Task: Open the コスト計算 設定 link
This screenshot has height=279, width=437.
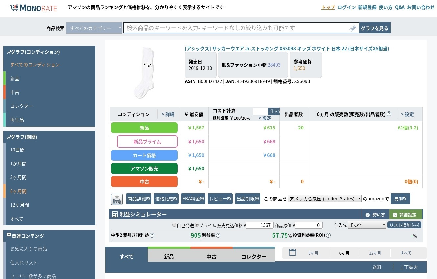Action: click(x=265, y=118)
